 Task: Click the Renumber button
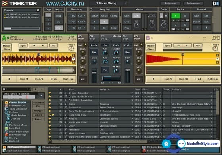[38, 103]
